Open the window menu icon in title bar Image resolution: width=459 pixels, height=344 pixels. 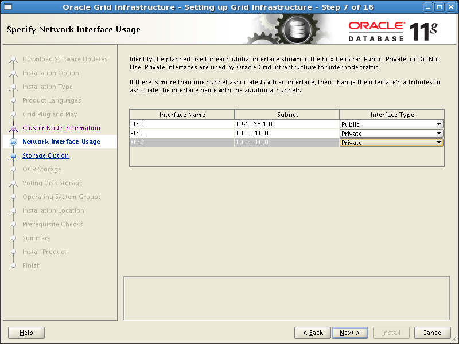[8, 7]
